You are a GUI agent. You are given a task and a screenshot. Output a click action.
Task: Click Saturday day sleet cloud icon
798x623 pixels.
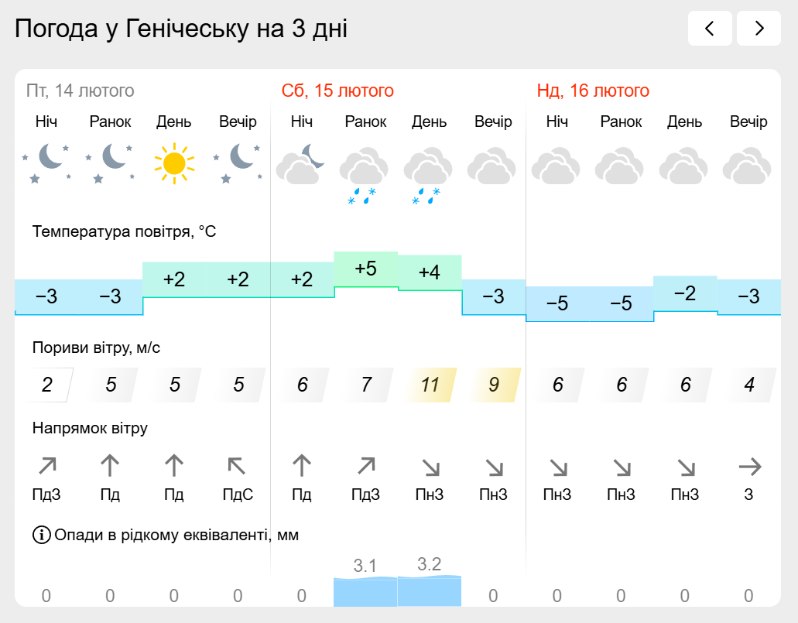(x=428, y=175)
